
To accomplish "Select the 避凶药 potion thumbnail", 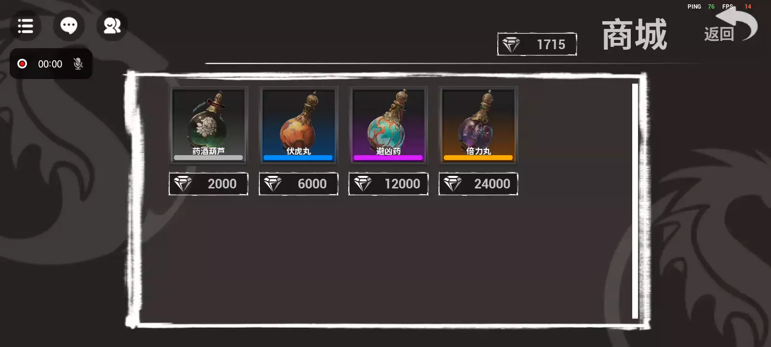I will (388, 125).
